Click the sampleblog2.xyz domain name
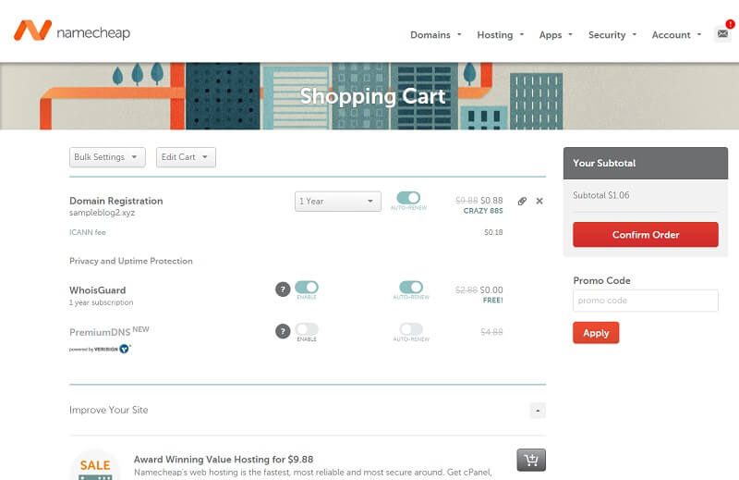 point(102,213)
